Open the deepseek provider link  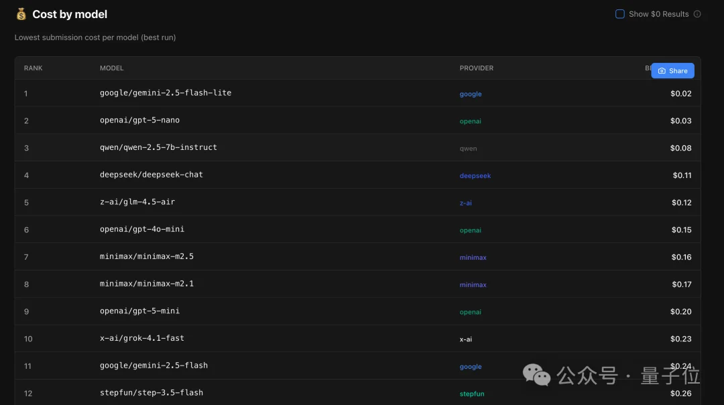tap(475, 176)
